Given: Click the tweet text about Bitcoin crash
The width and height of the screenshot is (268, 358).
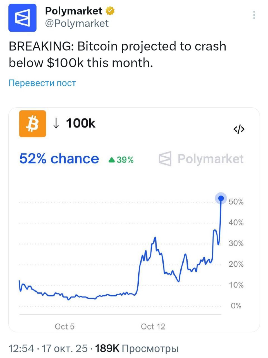Looking at the screenshot, I should coord(117,55).
